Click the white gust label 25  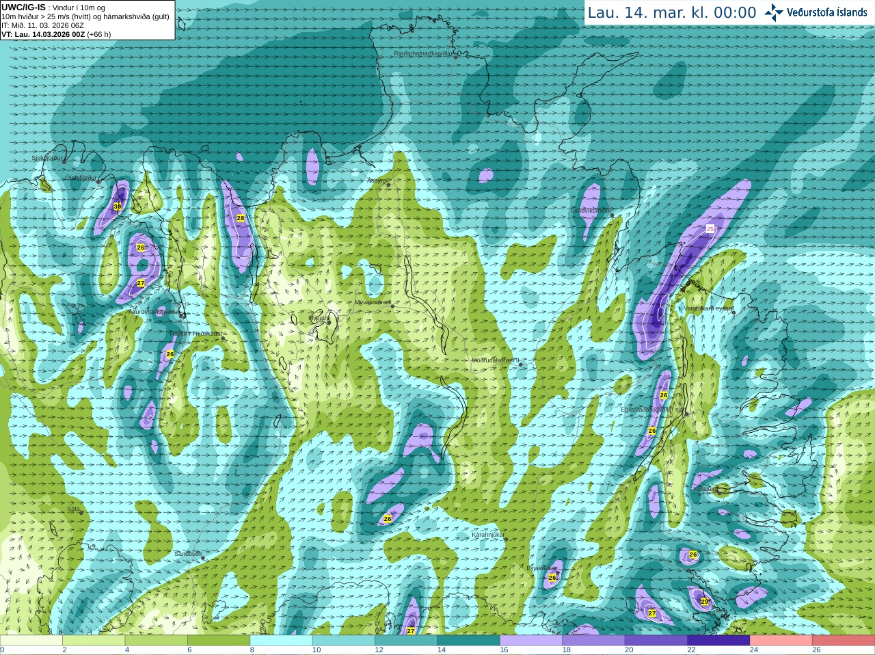710,229
